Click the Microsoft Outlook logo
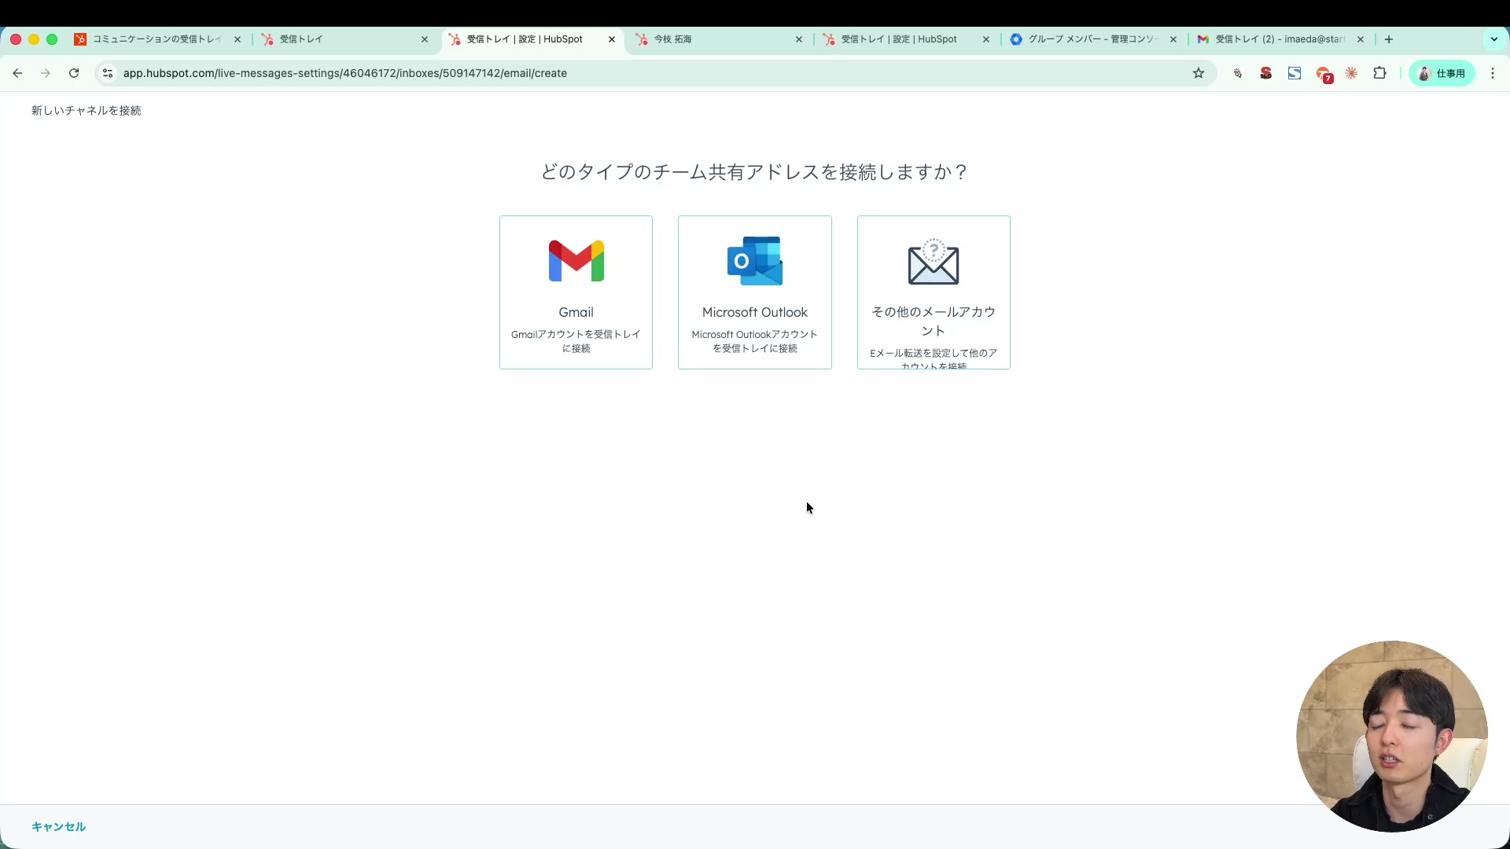 (x=754, y=261)
